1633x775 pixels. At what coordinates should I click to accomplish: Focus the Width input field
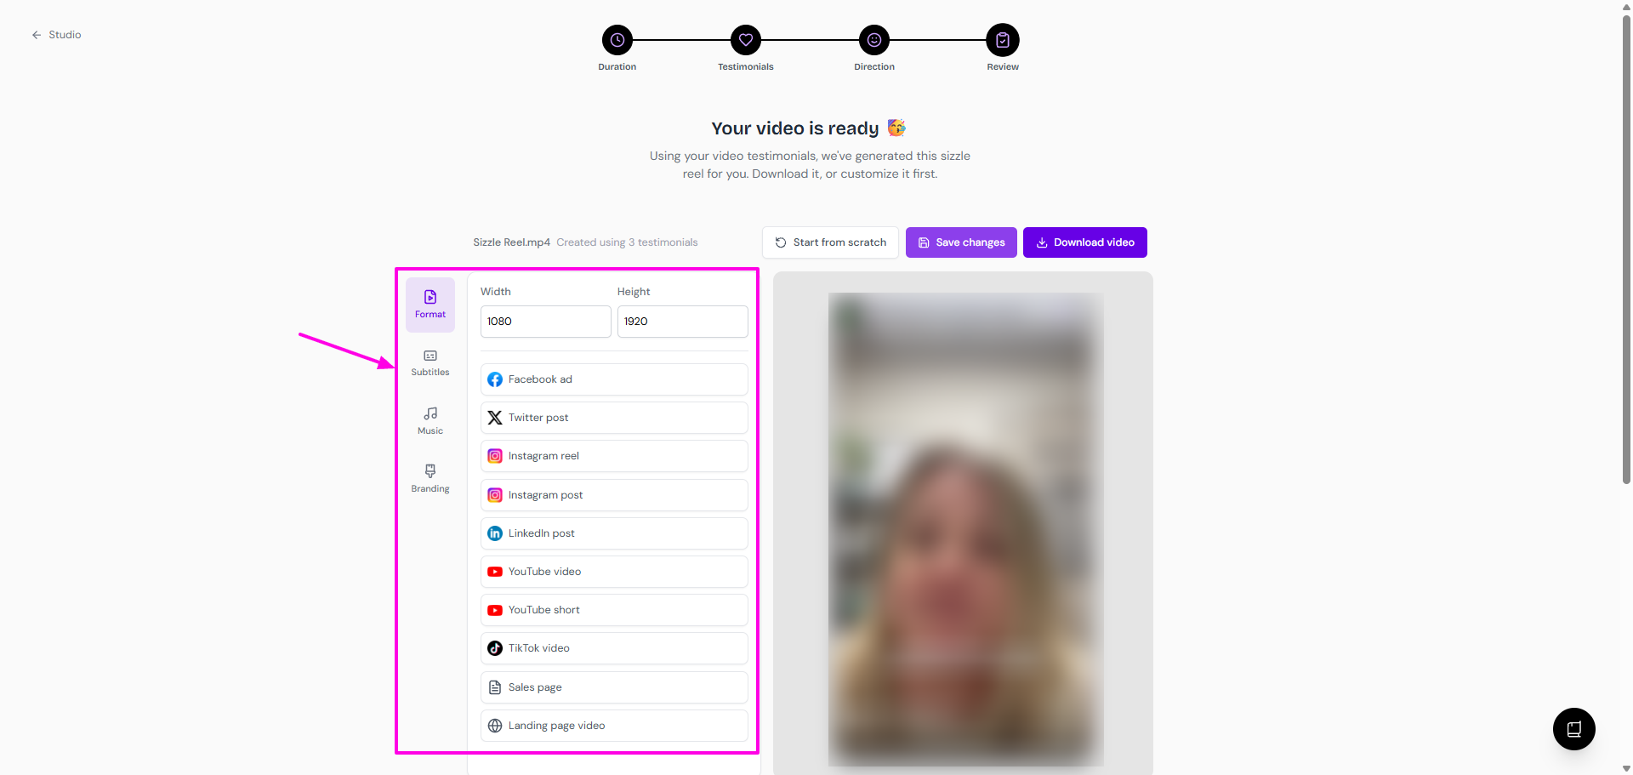[x=546, y=322]
